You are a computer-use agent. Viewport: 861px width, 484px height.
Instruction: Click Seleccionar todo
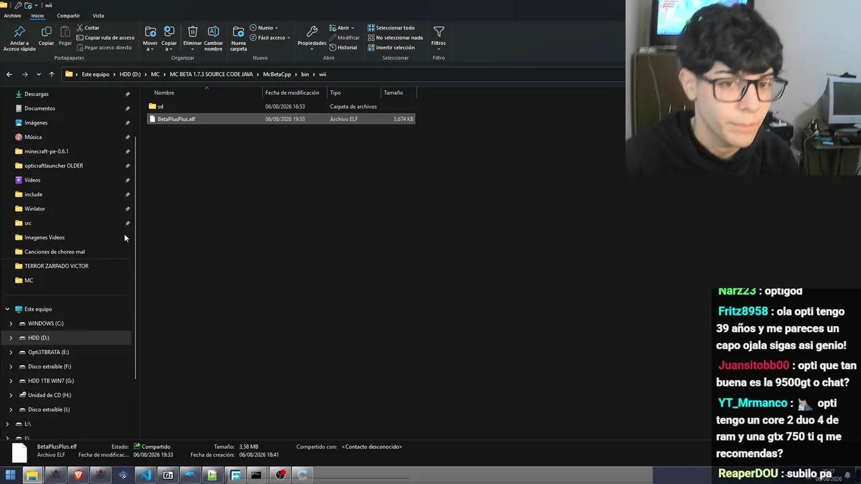(x=391, y=28)
